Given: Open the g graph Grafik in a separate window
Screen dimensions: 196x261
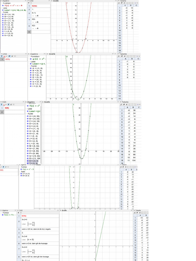Looking at the screenshot, I should (x=113, y=54).
